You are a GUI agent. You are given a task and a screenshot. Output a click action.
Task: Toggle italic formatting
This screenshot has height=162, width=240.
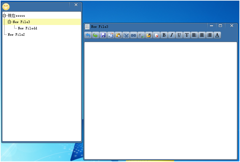pos(172,35)
